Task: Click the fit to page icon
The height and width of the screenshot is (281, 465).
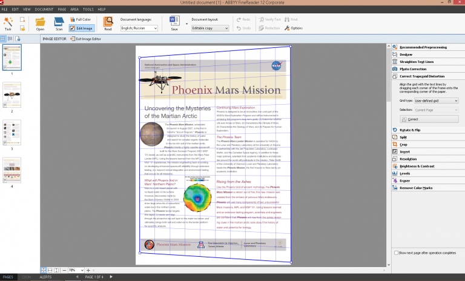Action: (44, 270)
